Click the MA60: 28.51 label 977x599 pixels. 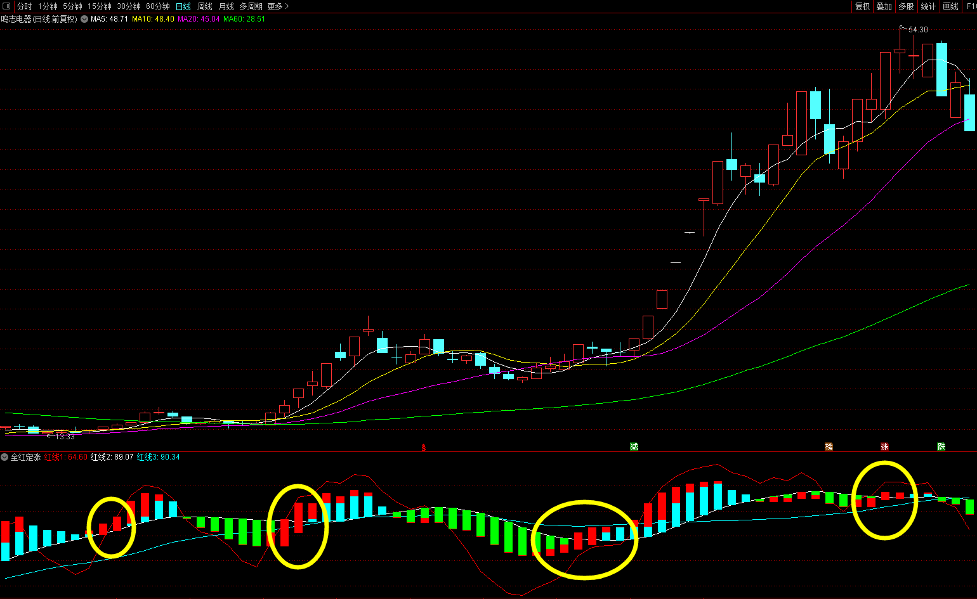244,19
